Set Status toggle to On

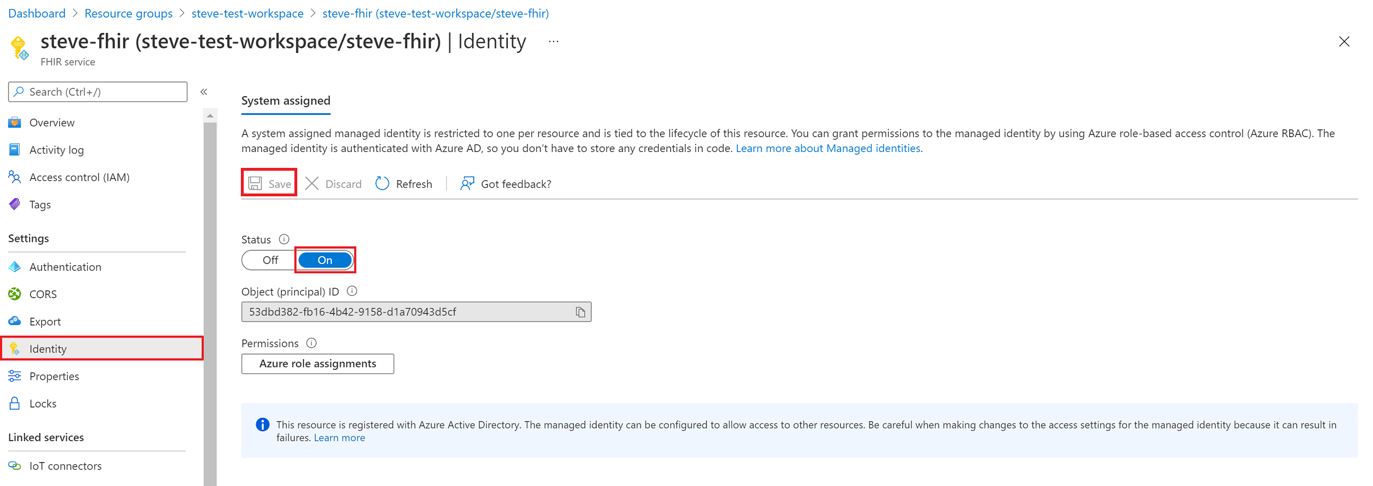325,260
